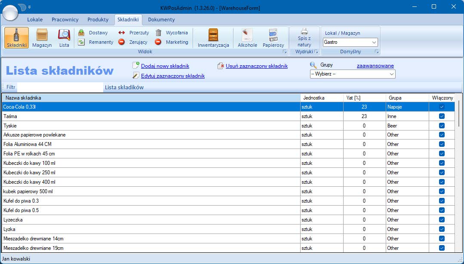The width and height of the screenshot is (464, 264).
Task: Disable Włączony checkbox for Lyzeczka
Action: click(442, 220)
